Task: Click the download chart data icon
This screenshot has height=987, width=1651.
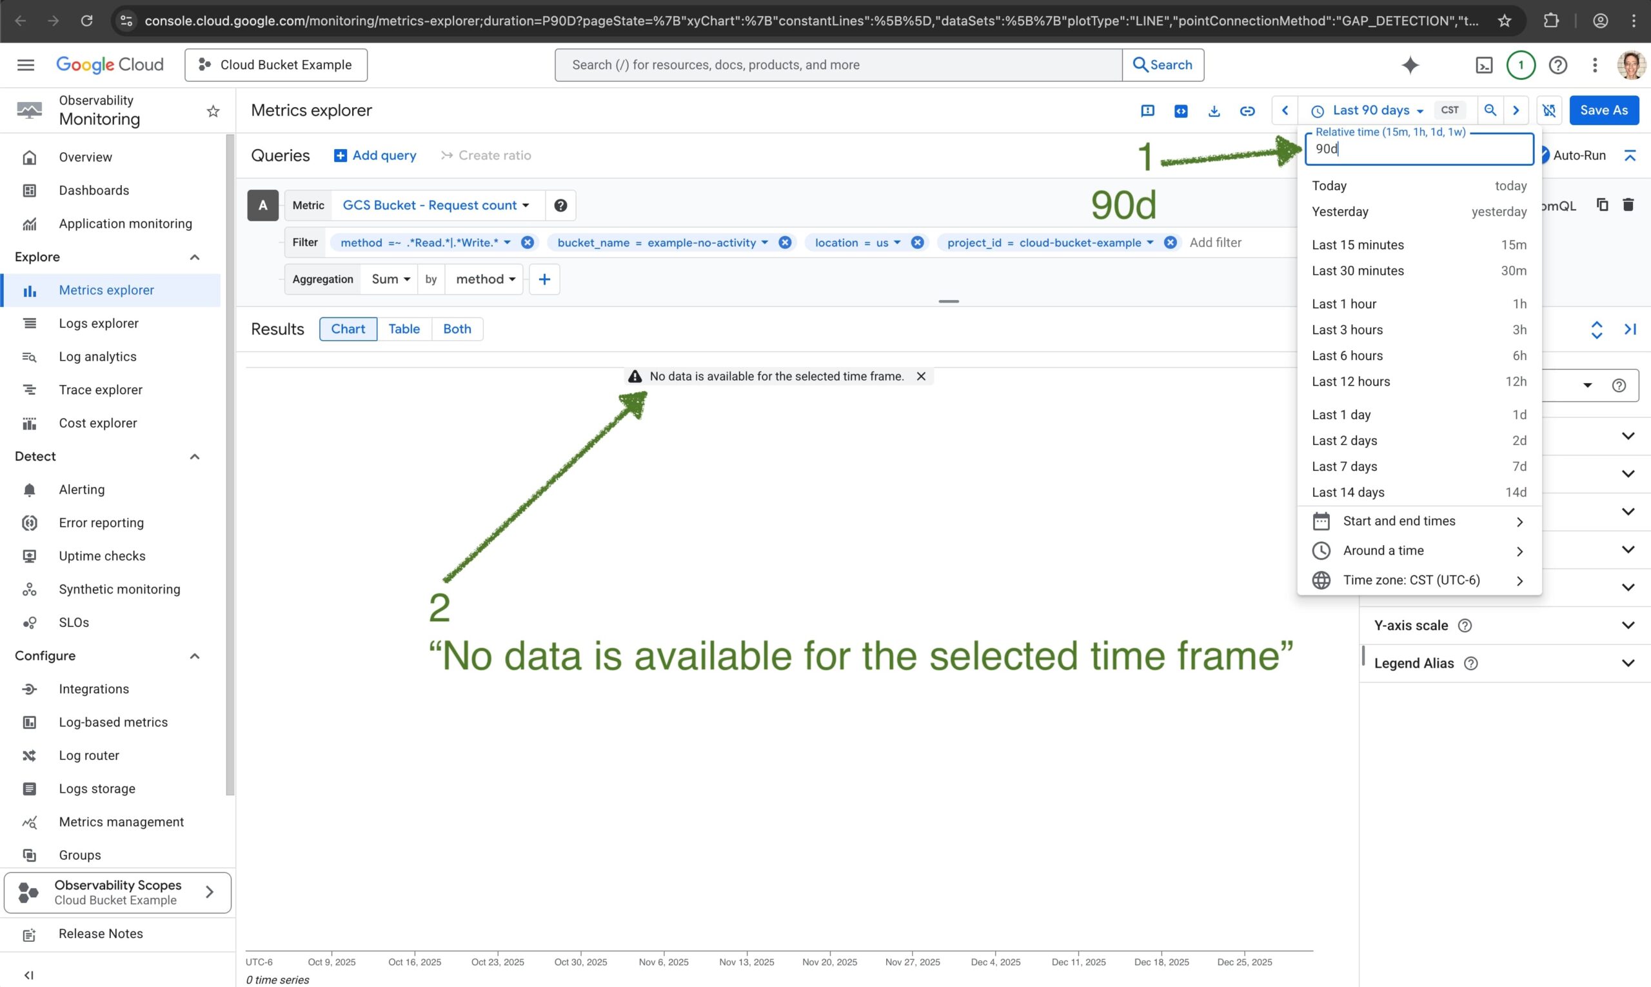Action: pyautogui.click(x=1214, y=110)
